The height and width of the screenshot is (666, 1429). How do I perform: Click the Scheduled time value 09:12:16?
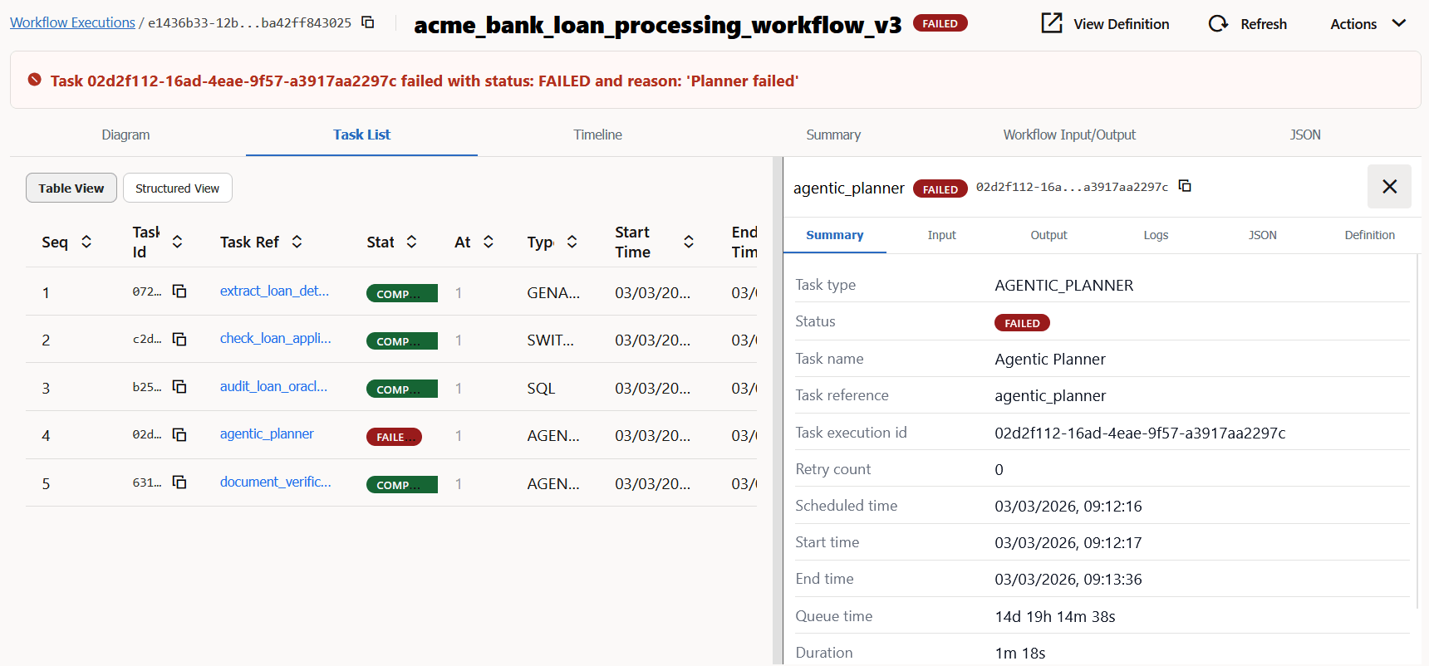click(1068, 506)
